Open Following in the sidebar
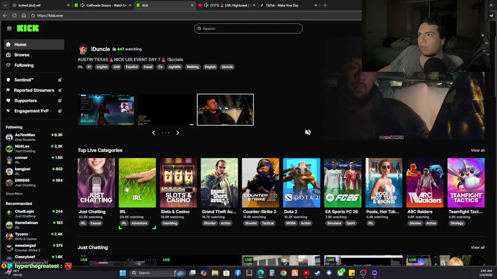Image resolution: width=497 pixels, height=279 pixels. tap(34, 65)
